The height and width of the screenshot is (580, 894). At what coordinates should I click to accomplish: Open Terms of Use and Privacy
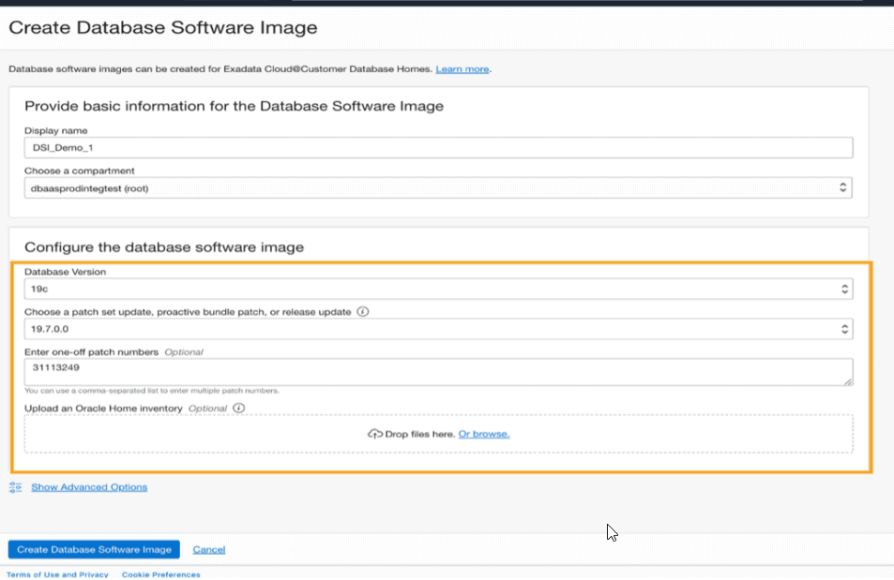point(57,574)
